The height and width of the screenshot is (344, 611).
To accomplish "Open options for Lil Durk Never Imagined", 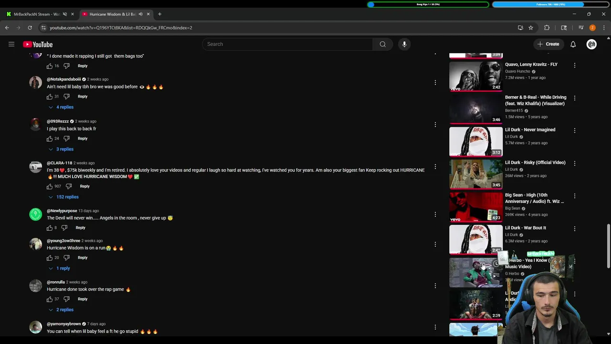I will pos(574,130).
